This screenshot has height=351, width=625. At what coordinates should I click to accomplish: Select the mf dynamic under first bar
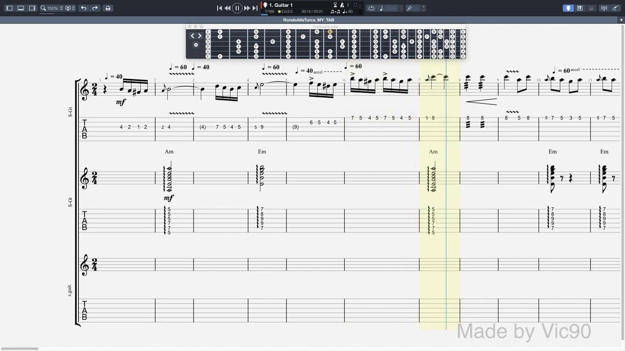click(x=121, y=102)
